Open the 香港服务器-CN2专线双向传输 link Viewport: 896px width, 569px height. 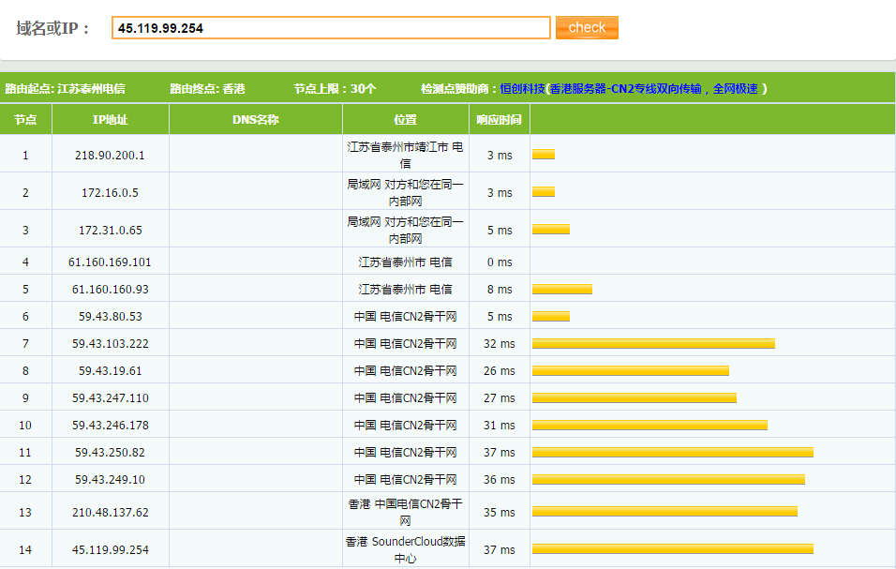coord(656,89)
